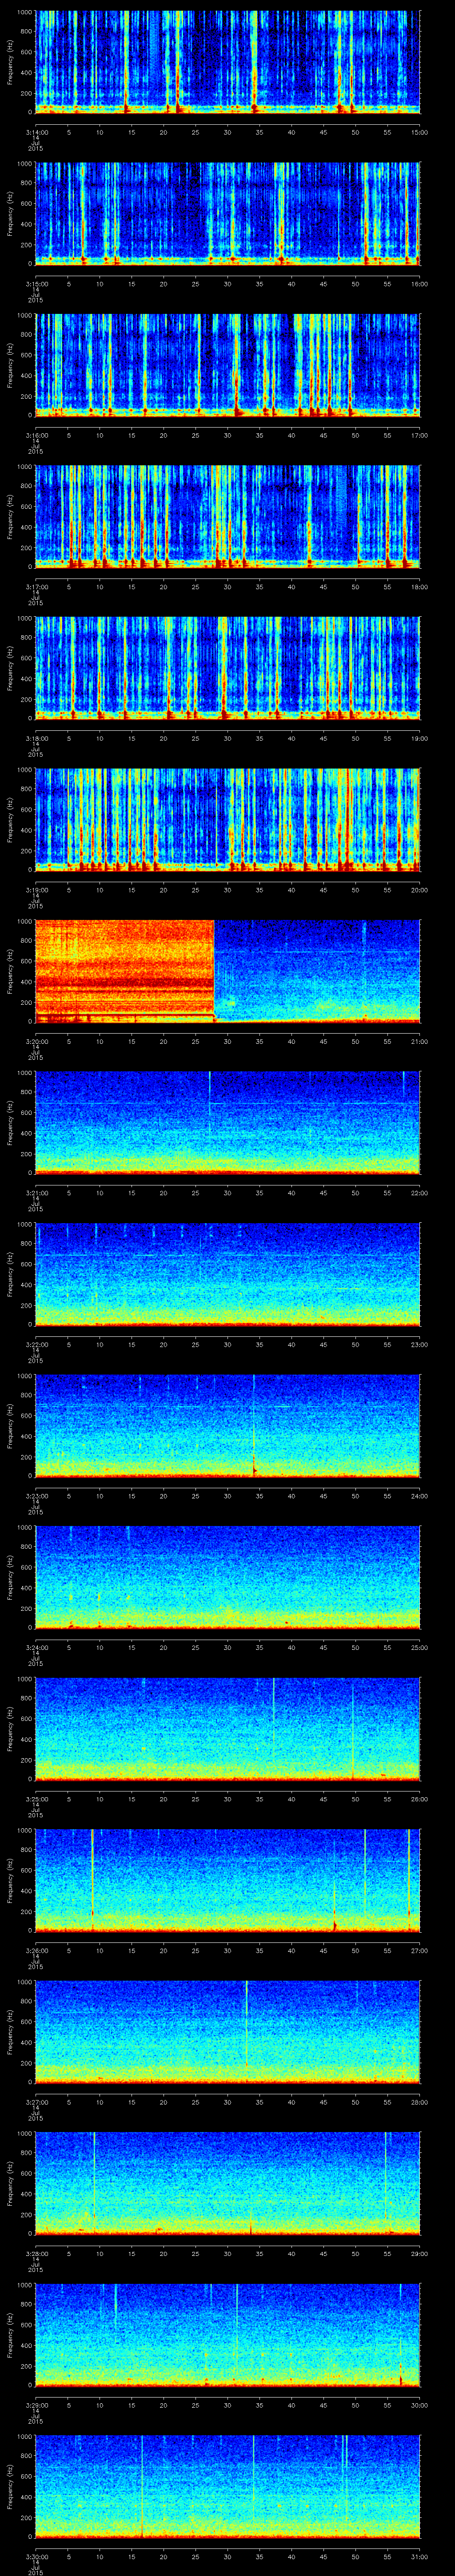Click the '3:20:00' start time label
The height and width of the screenshot is (2576, 455).
tap(36, 1041)
